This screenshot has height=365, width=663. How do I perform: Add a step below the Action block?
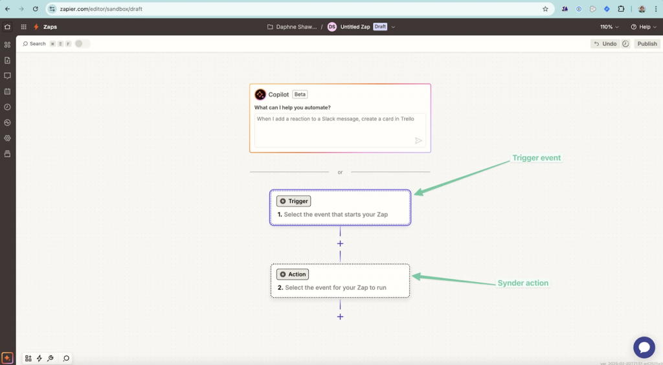[340, 317]
